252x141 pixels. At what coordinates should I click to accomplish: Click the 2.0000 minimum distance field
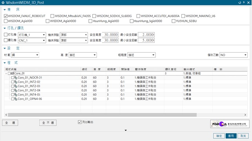tap(146, 35)
